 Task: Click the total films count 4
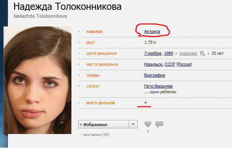[x=145, y=103]
